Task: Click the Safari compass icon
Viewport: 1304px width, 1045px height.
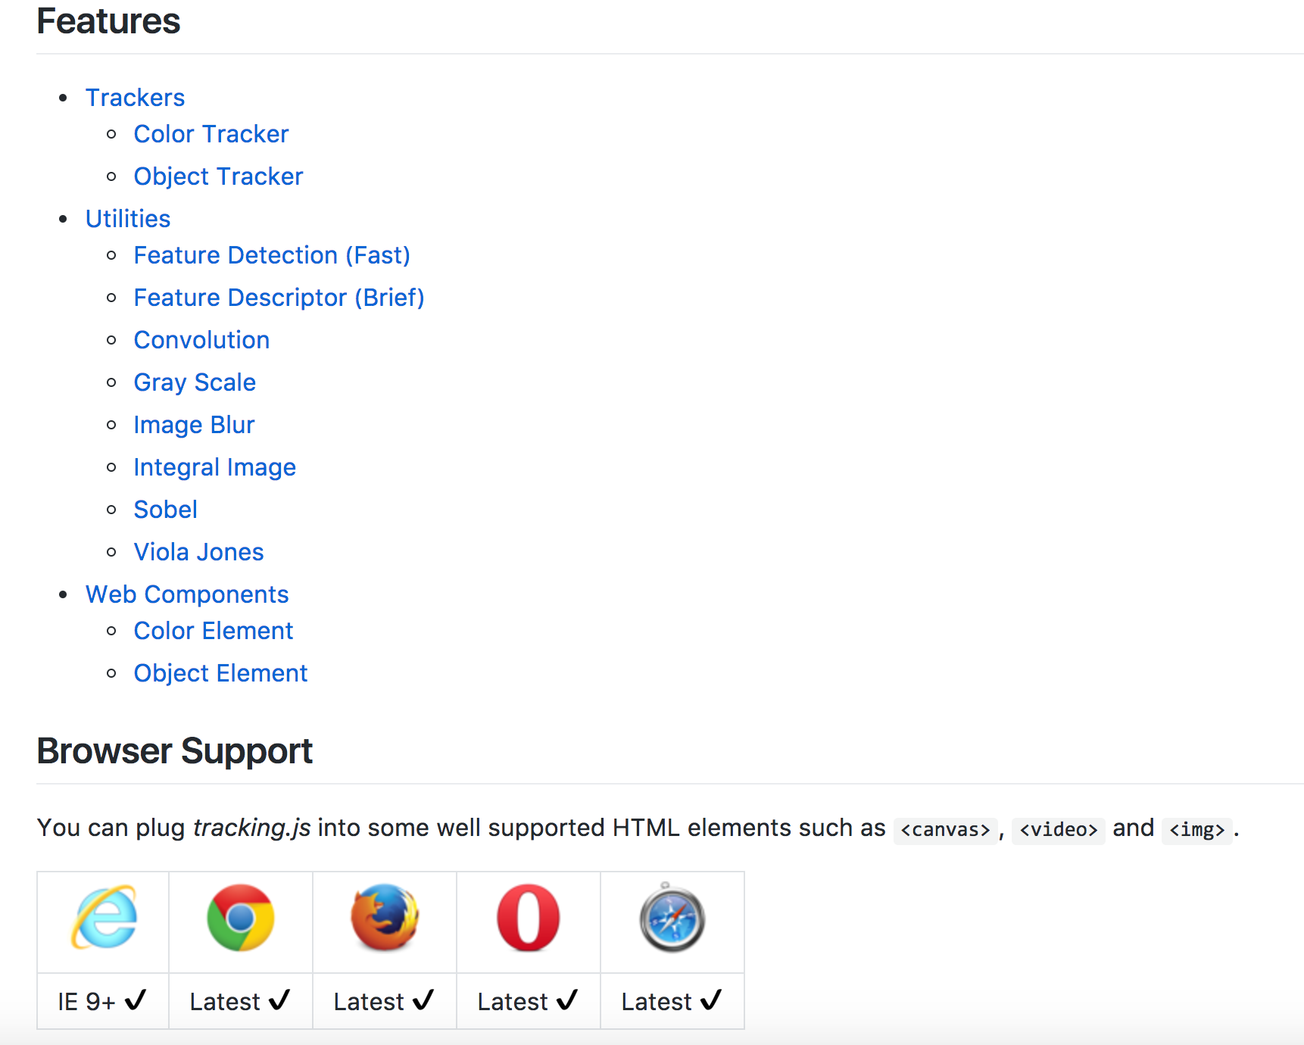Action: [x=672, y=919]
